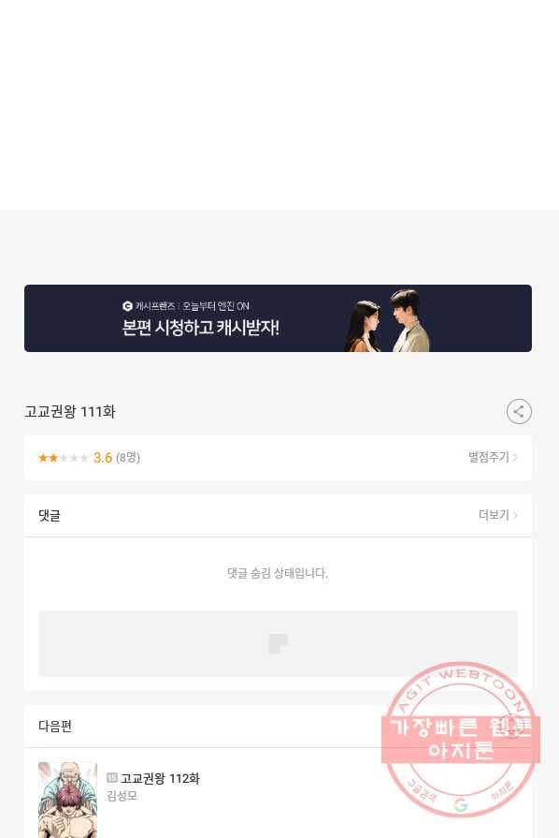Click the Google G icon in watermark
Viewport: 559px width, 838px height.
coord(460,804)
